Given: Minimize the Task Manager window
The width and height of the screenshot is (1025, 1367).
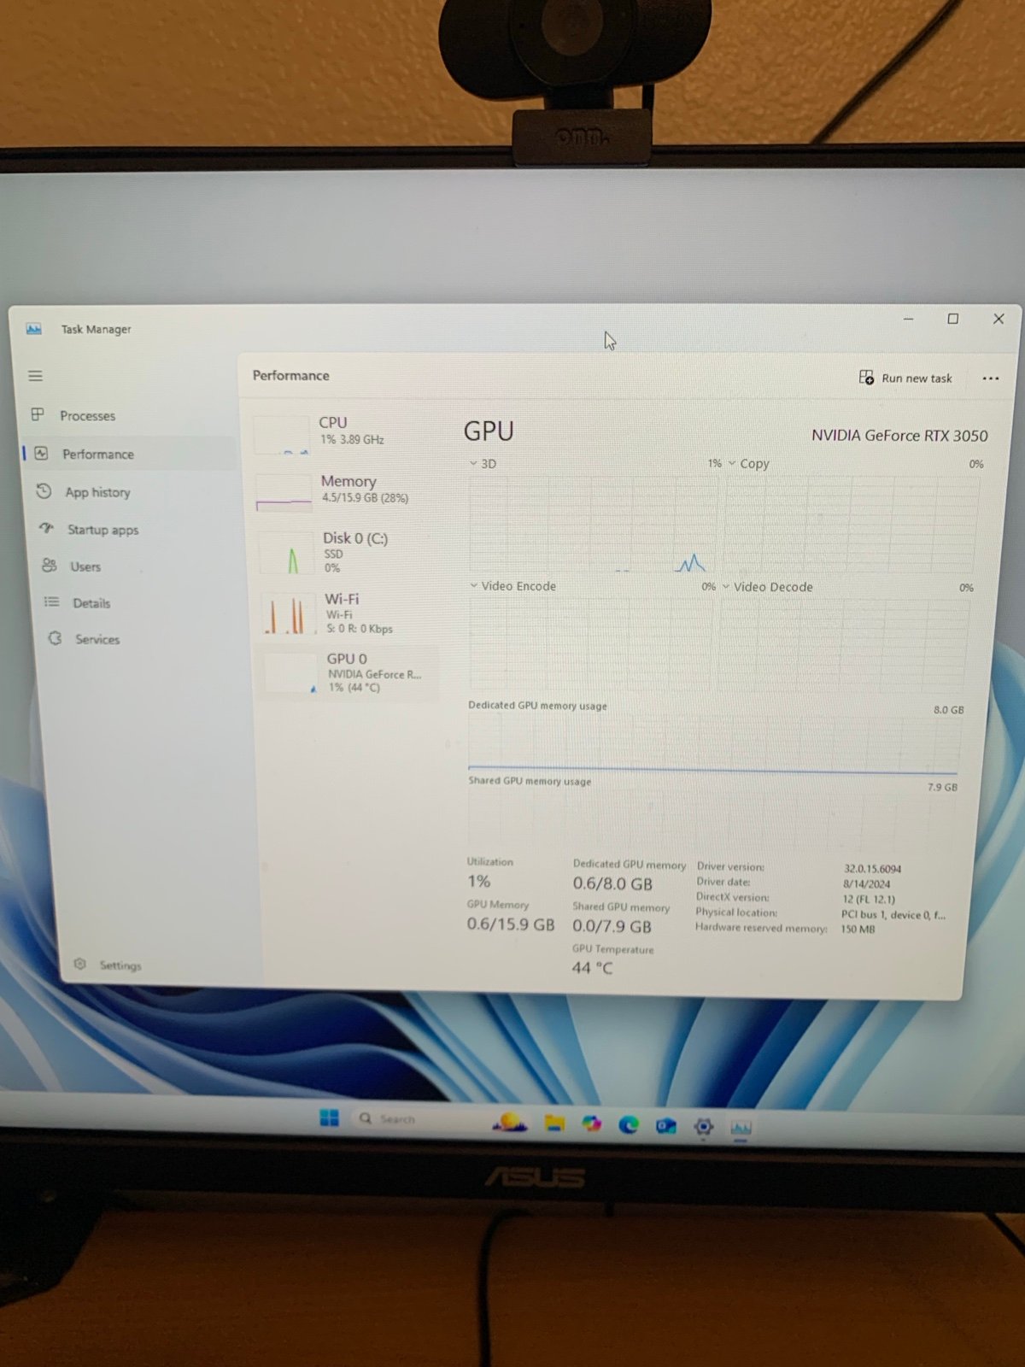Looking at the screenshot, I should [909, 319].
